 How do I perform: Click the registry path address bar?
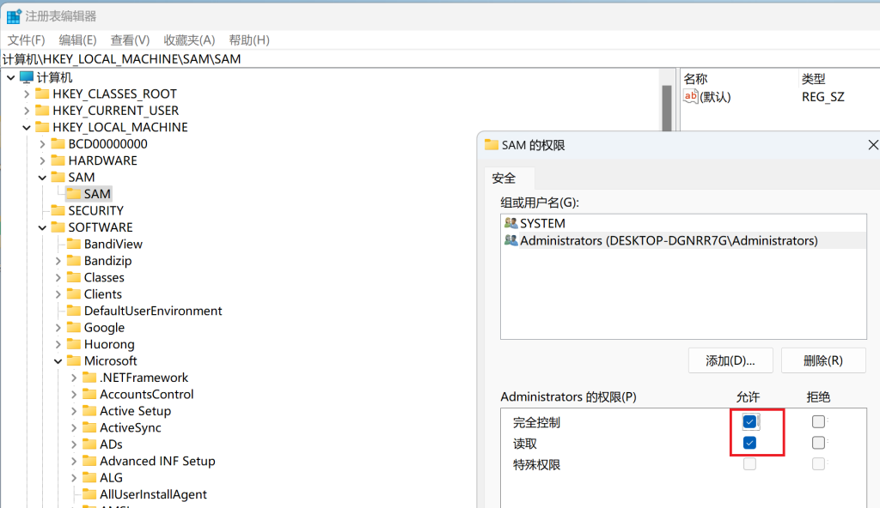click(x=440, y=59)
